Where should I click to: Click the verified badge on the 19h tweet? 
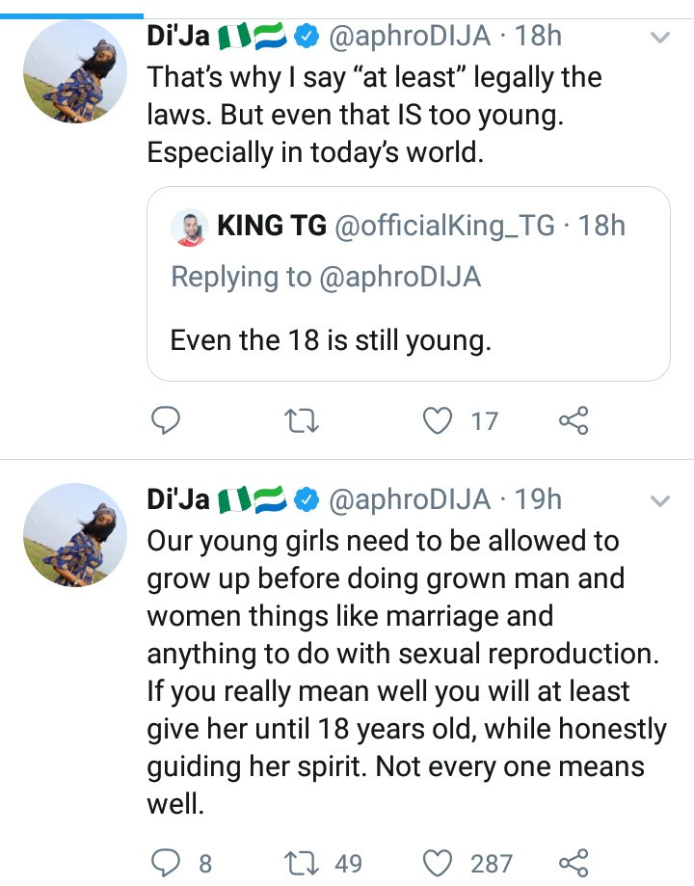[x=307, y=499]
